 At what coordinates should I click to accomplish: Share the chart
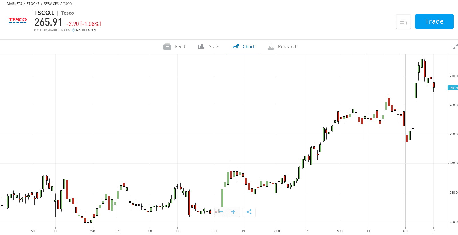249,212
